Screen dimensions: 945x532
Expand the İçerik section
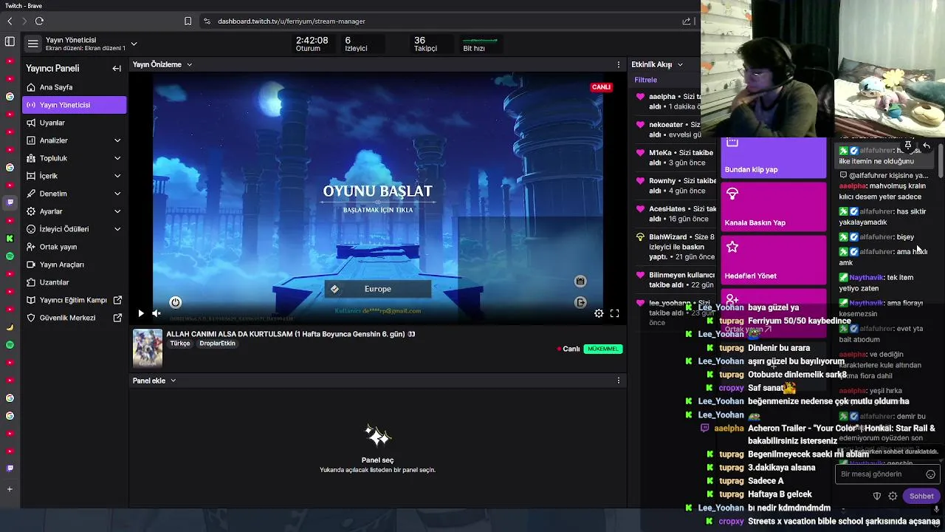click(x=74, y=176)
